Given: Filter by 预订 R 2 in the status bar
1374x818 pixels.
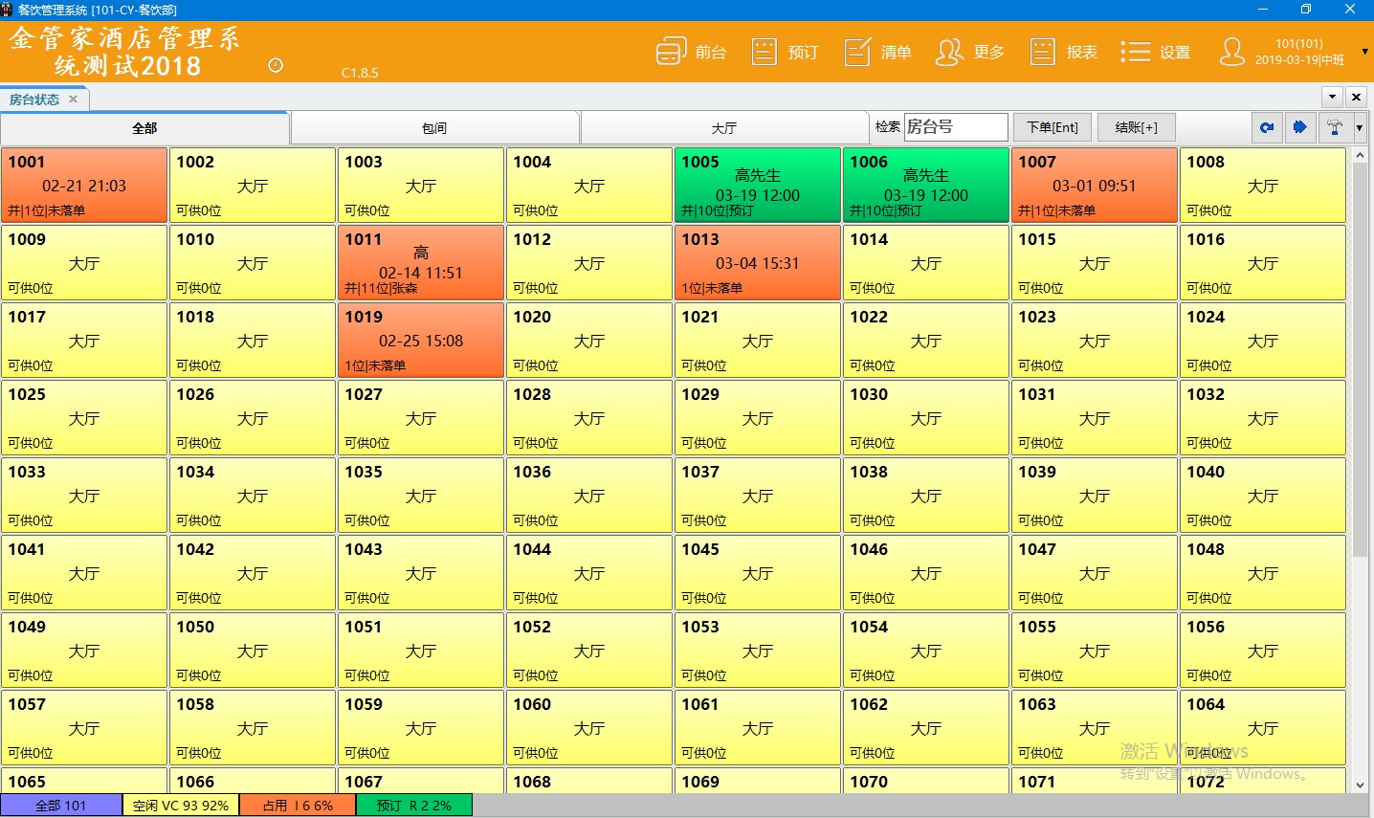Looking at the screenshot, I should (x=414, y=806).
